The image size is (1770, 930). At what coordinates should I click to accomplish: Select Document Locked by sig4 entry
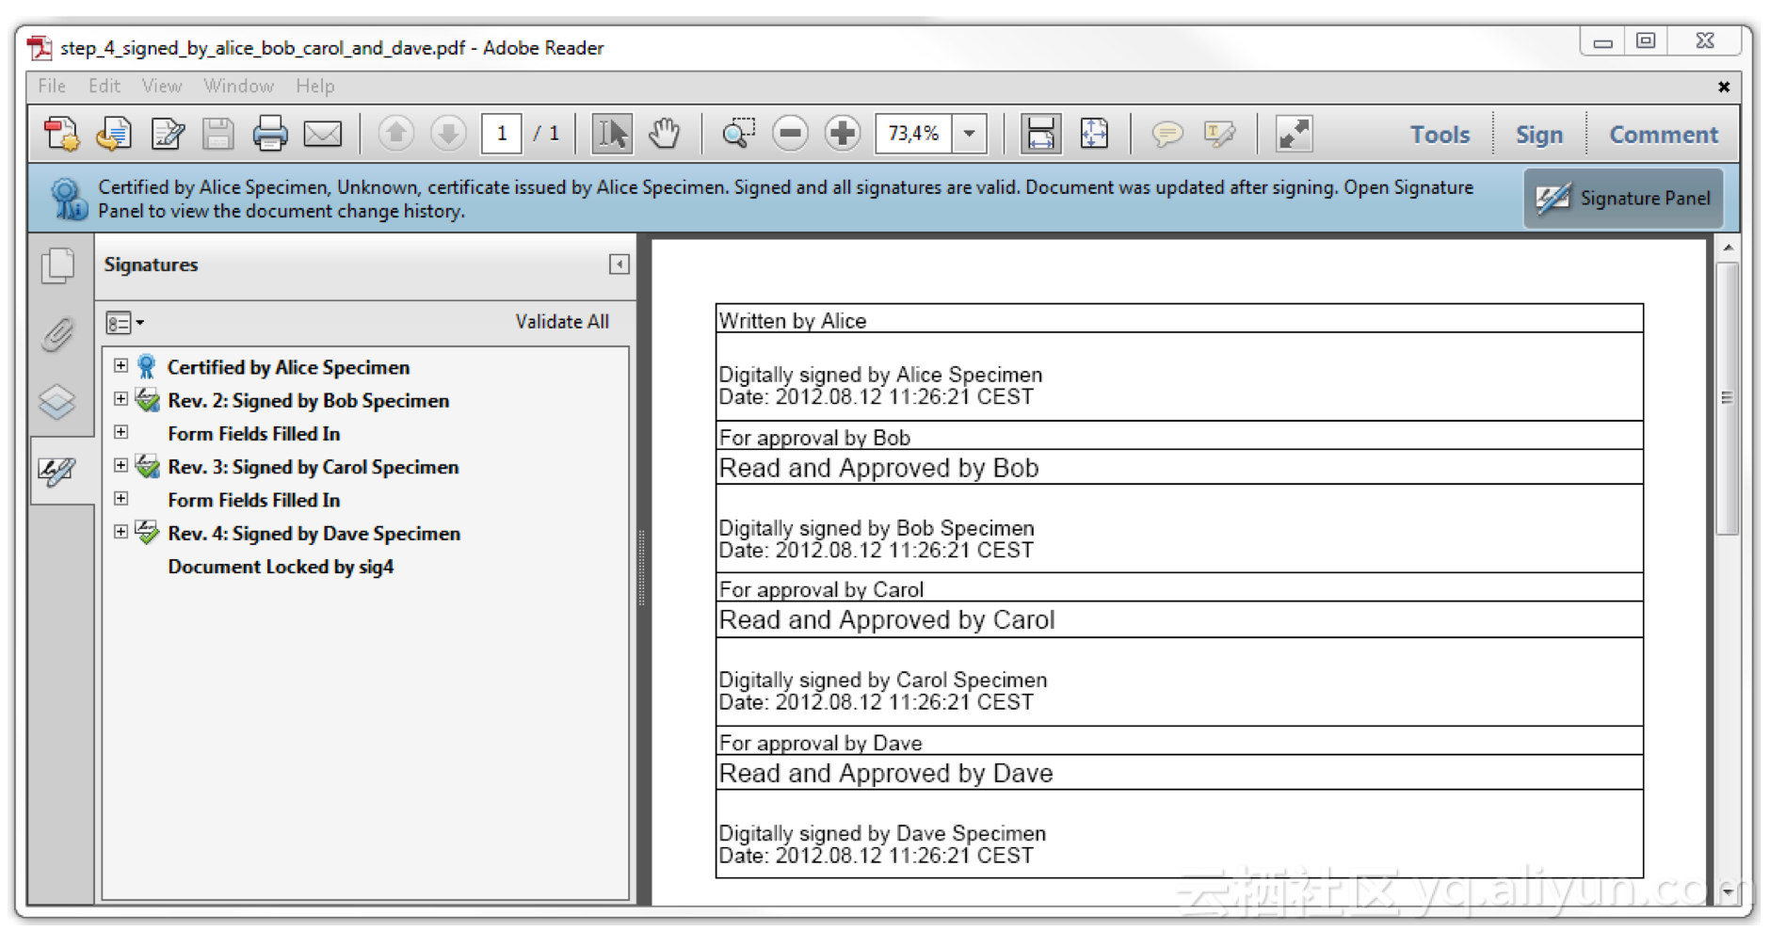[281, 567]
